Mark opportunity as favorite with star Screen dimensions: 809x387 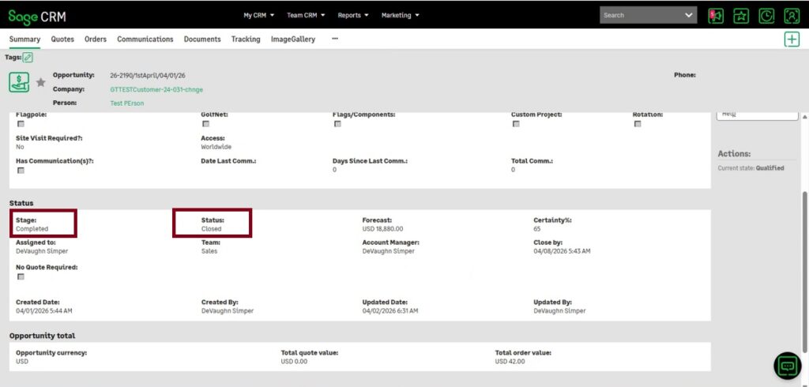pos(41,82)
